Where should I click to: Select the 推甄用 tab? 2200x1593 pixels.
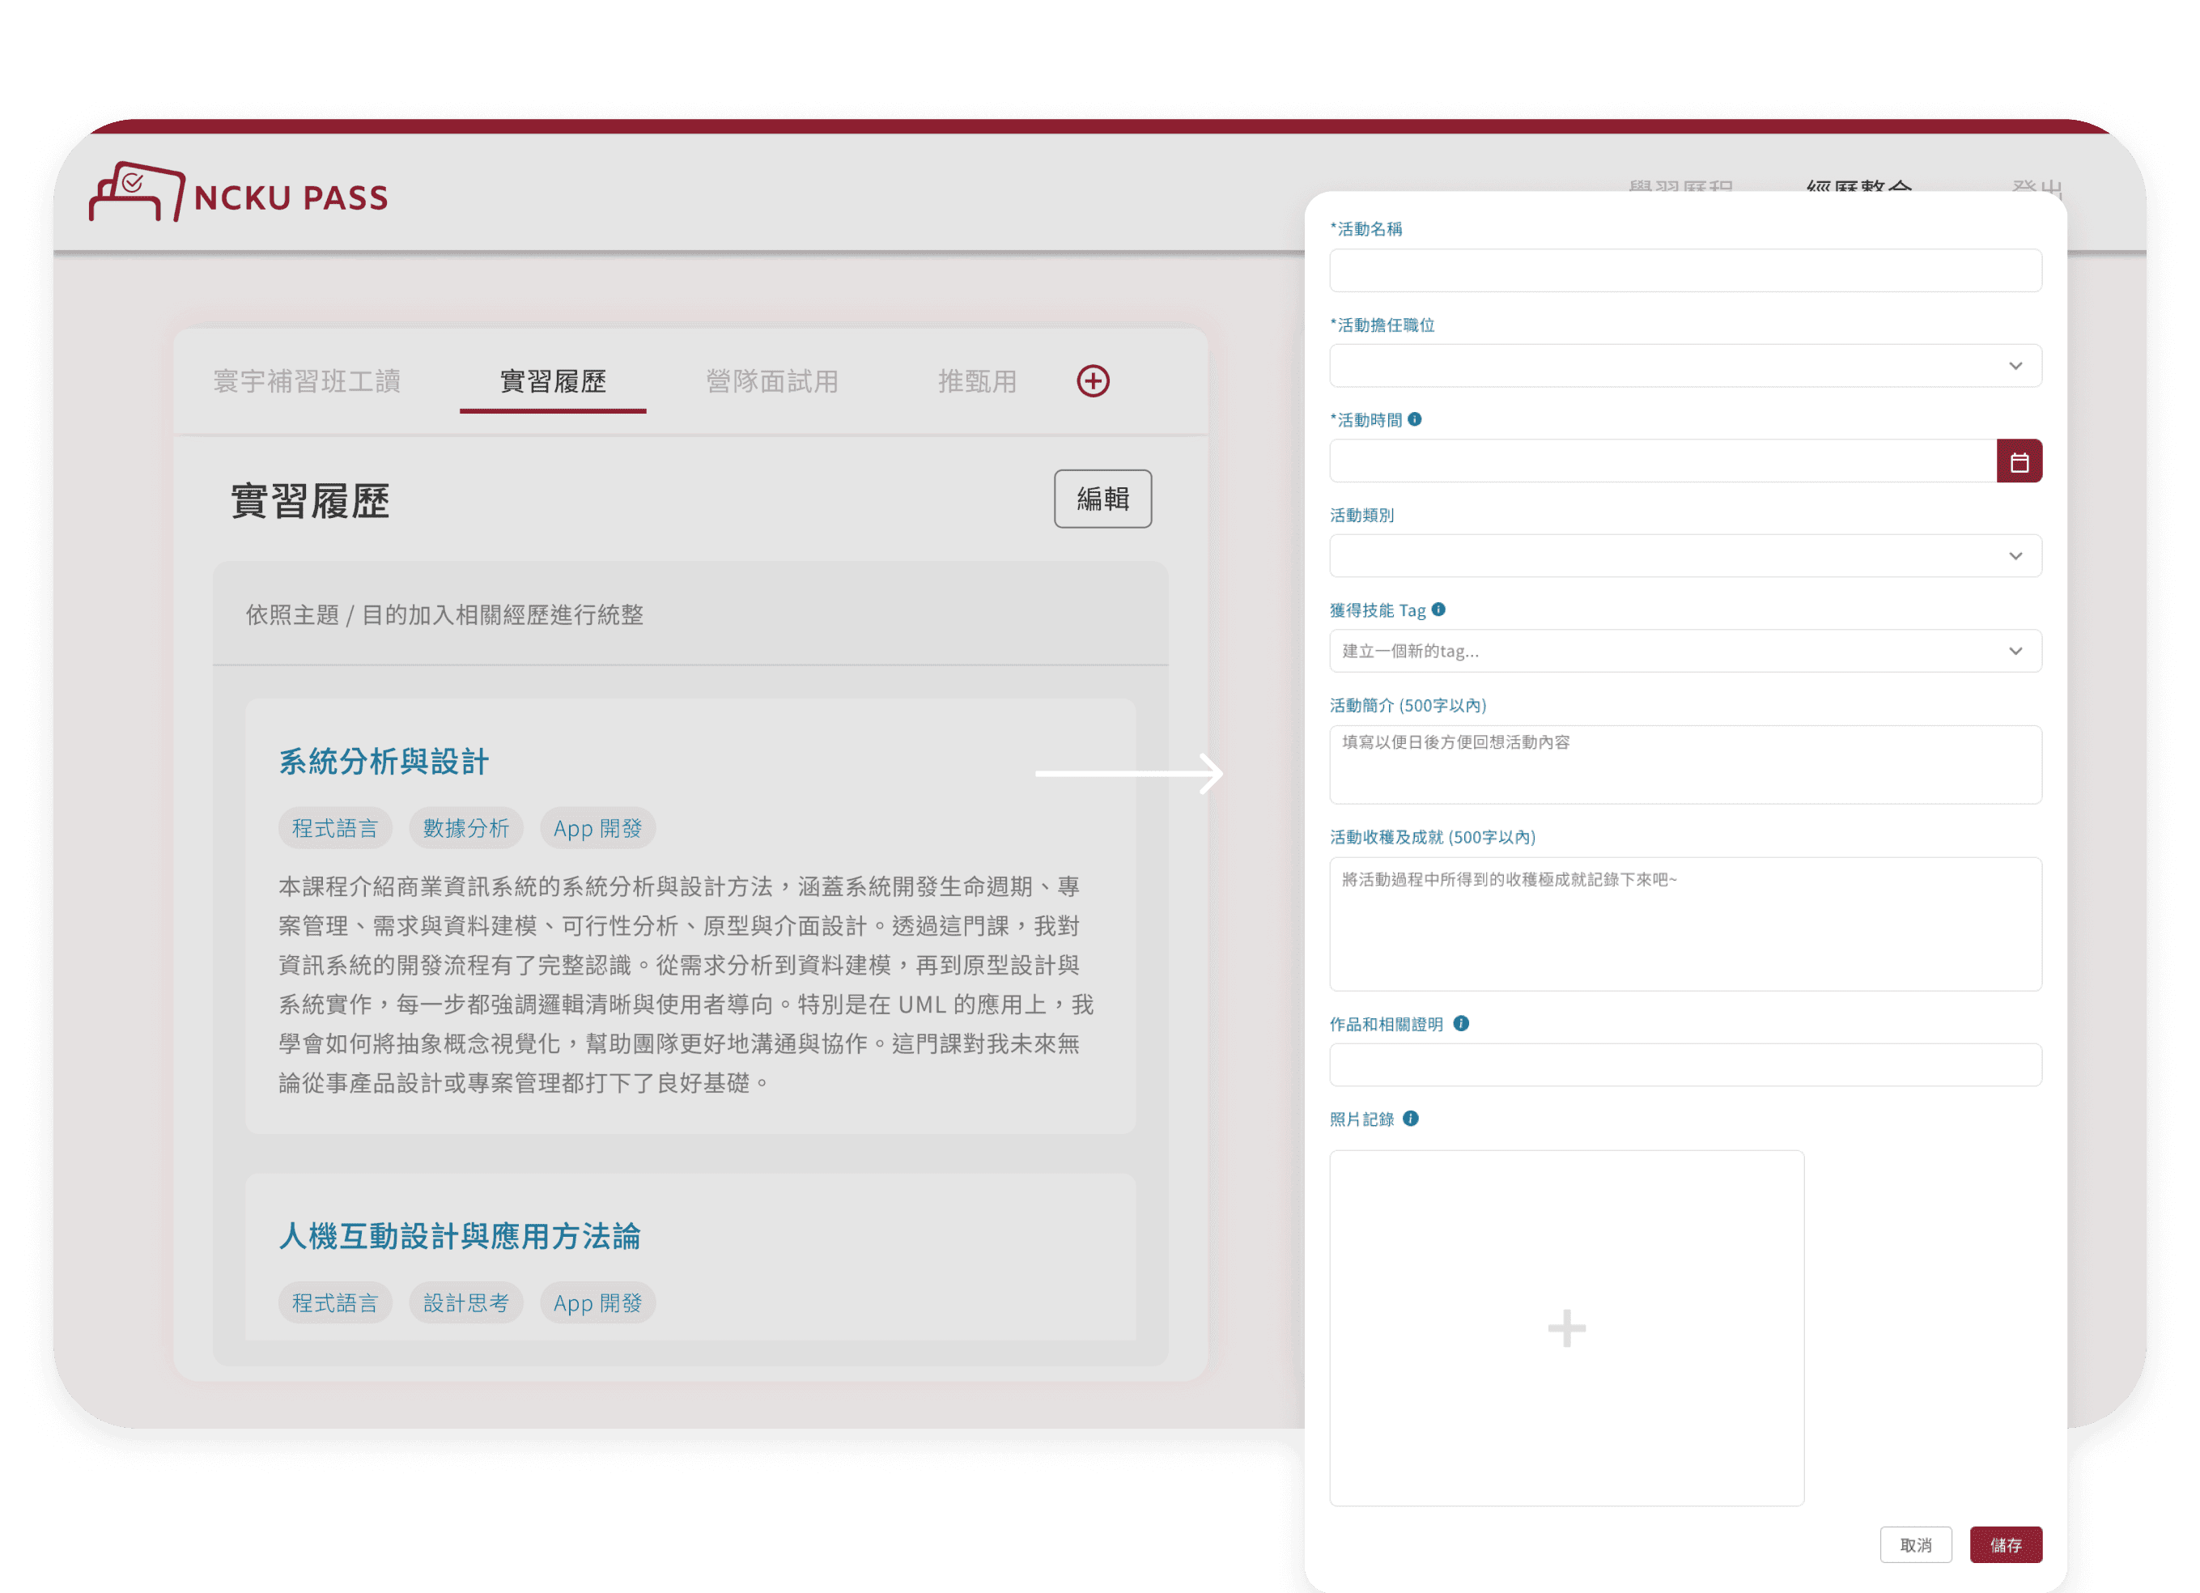pos(977,381)
